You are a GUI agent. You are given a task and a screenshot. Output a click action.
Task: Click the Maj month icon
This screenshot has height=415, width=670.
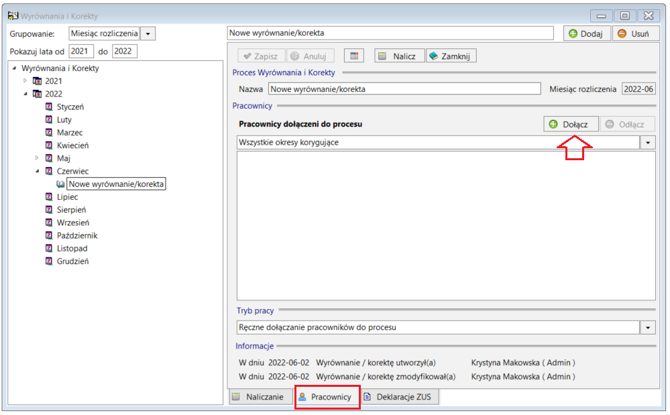49,158
